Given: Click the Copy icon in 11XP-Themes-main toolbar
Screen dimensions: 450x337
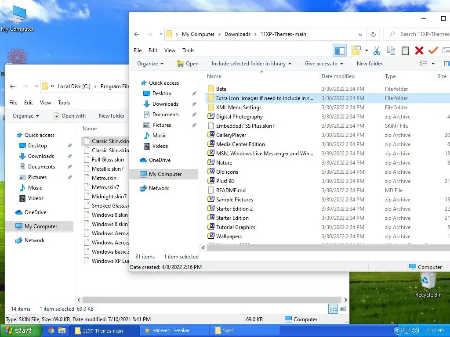Looking at the screenshot, I should tap(391, 50).
